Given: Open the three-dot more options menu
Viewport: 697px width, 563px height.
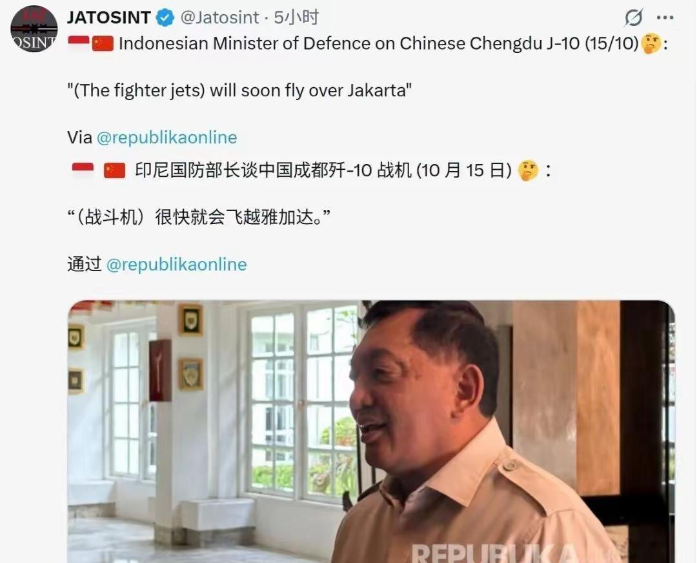Looking at the screenshot, I should pos(665,18).
